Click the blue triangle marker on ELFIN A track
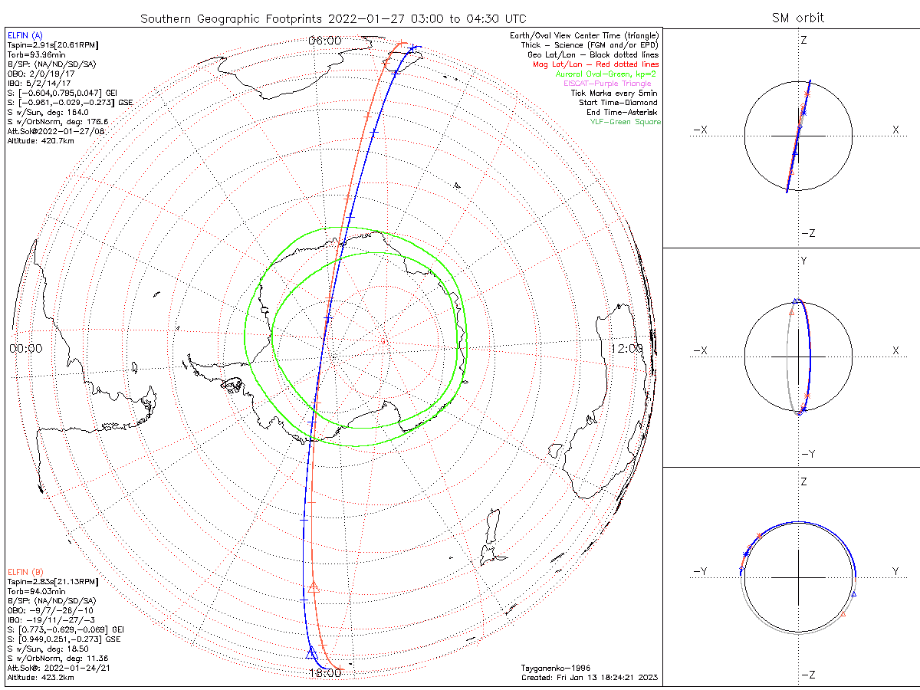920x690 pixels. pyautogui.click(x=311, y=653)
